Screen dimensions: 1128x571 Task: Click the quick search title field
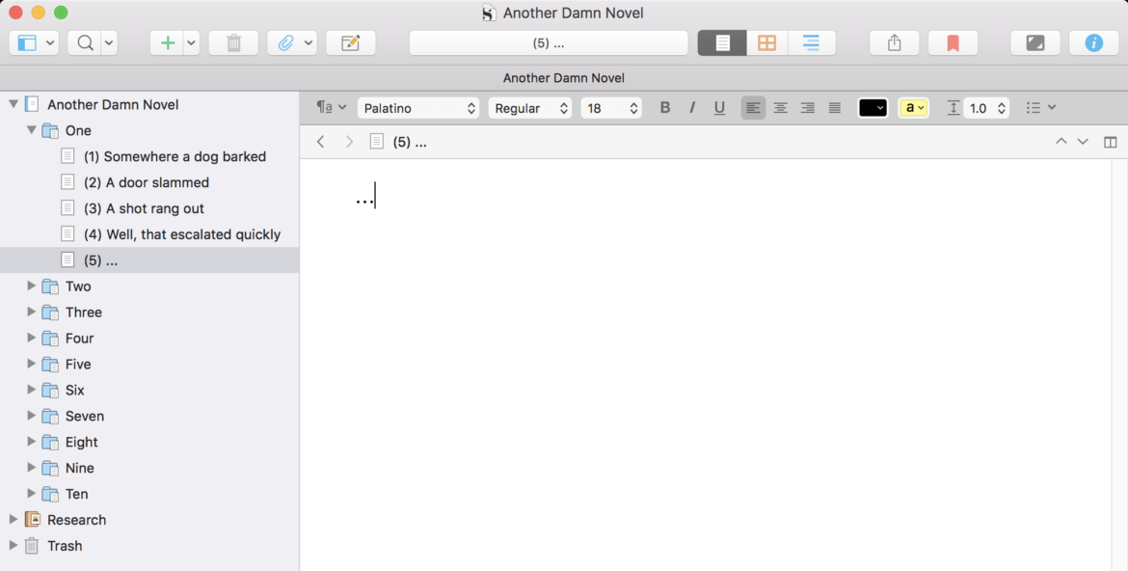pos(548,43)
